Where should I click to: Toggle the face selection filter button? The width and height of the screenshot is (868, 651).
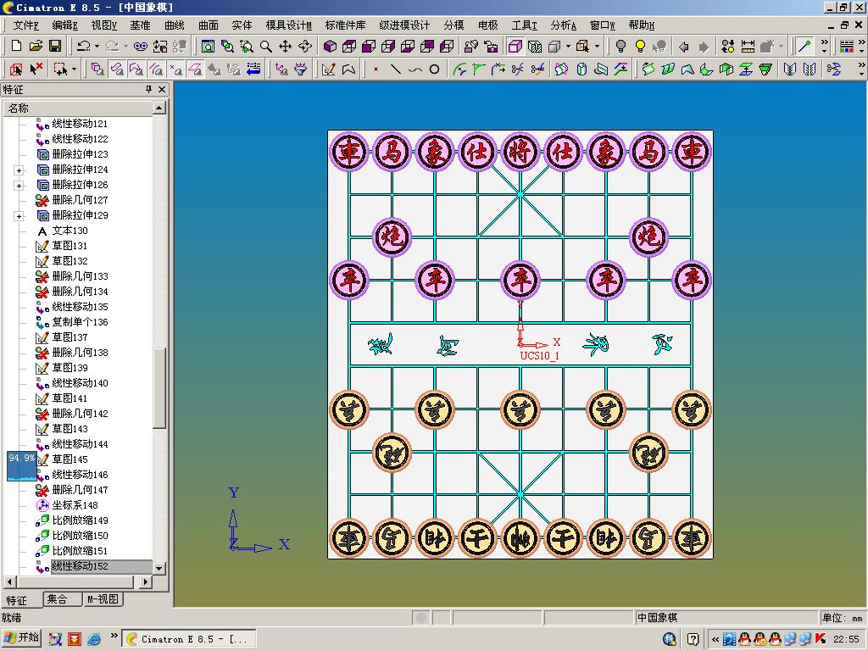point(116,70)
